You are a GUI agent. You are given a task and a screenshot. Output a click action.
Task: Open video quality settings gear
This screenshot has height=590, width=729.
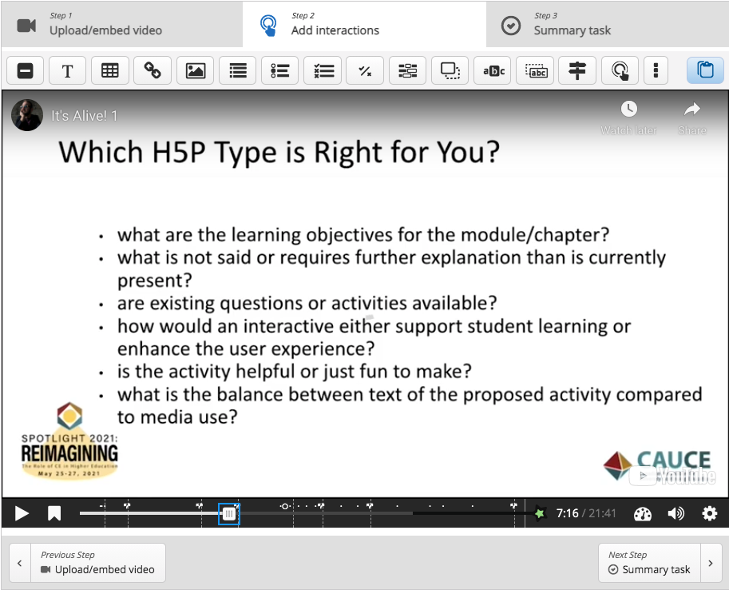click(709, 513)
